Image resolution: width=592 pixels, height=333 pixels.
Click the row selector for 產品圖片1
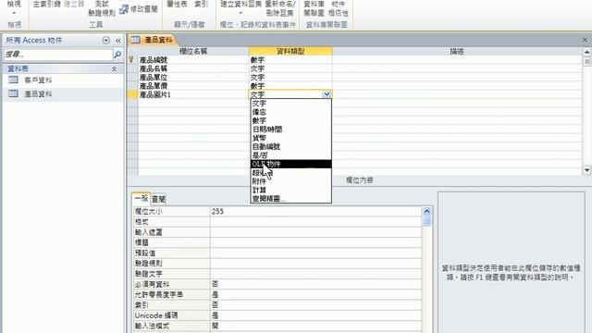click(132, 94)
